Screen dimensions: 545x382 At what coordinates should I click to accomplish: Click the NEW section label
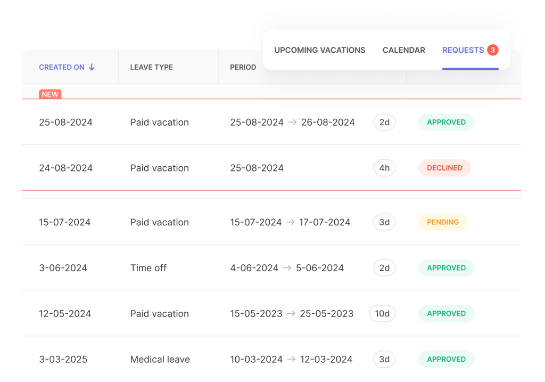pyautogui.click(x=50, y=94)
